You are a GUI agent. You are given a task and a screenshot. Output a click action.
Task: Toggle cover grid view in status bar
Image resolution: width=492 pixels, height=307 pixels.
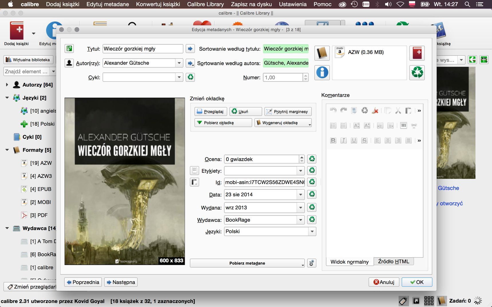429,301
